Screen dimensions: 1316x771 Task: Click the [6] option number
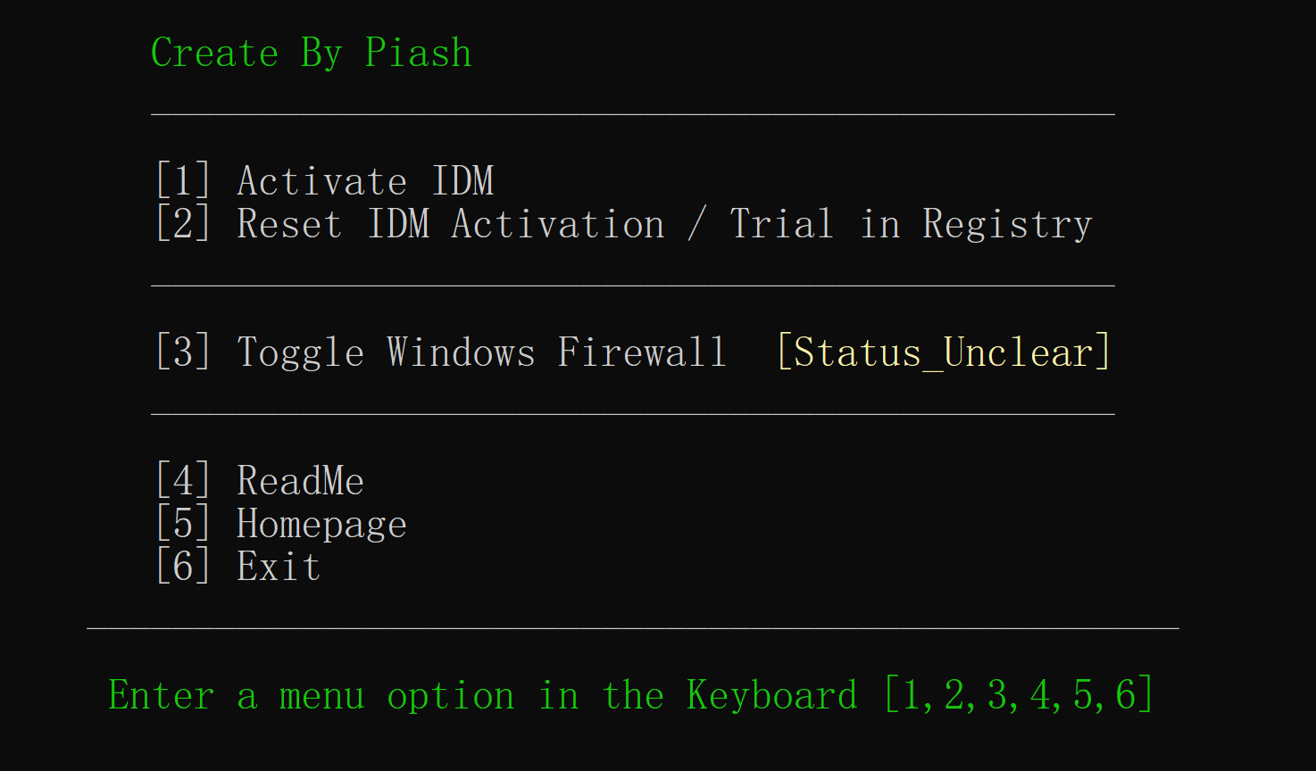(183, 567)
